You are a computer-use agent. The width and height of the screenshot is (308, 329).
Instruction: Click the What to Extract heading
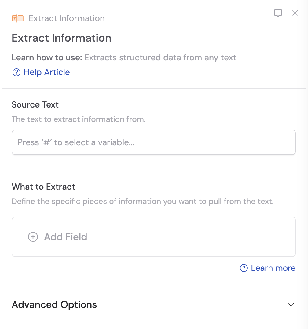click(x=43, y=187)
